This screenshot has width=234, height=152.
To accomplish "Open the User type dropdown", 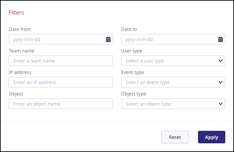I will [x=173, y=61].
